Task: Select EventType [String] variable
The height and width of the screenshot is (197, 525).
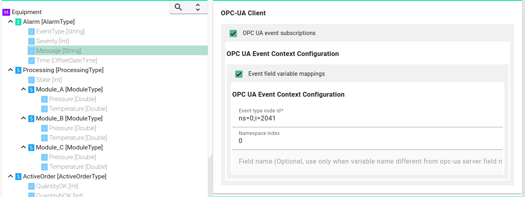Action: click(x=60, y=31)
